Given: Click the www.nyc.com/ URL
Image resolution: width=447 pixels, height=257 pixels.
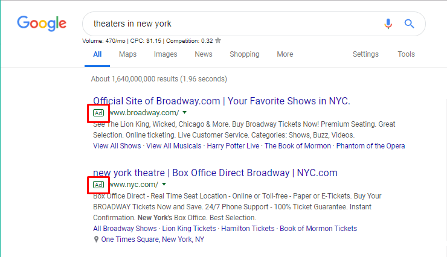Looking at the screenshot, I should (x=134, y=185).
